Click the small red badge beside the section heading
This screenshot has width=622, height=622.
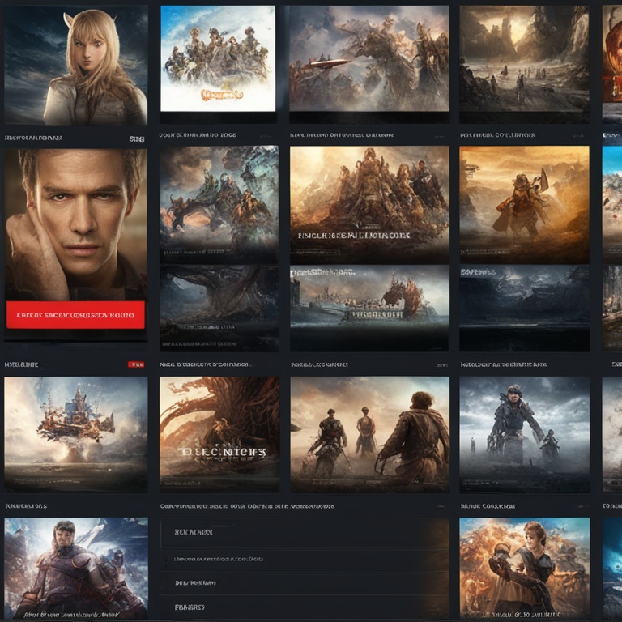[x=136, y=364]
